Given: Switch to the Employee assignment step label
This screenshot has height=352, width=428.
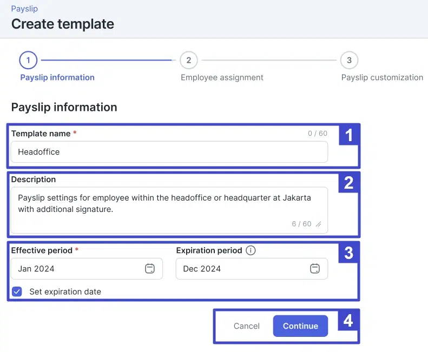Looking at the screenshot, I should 222,77.
